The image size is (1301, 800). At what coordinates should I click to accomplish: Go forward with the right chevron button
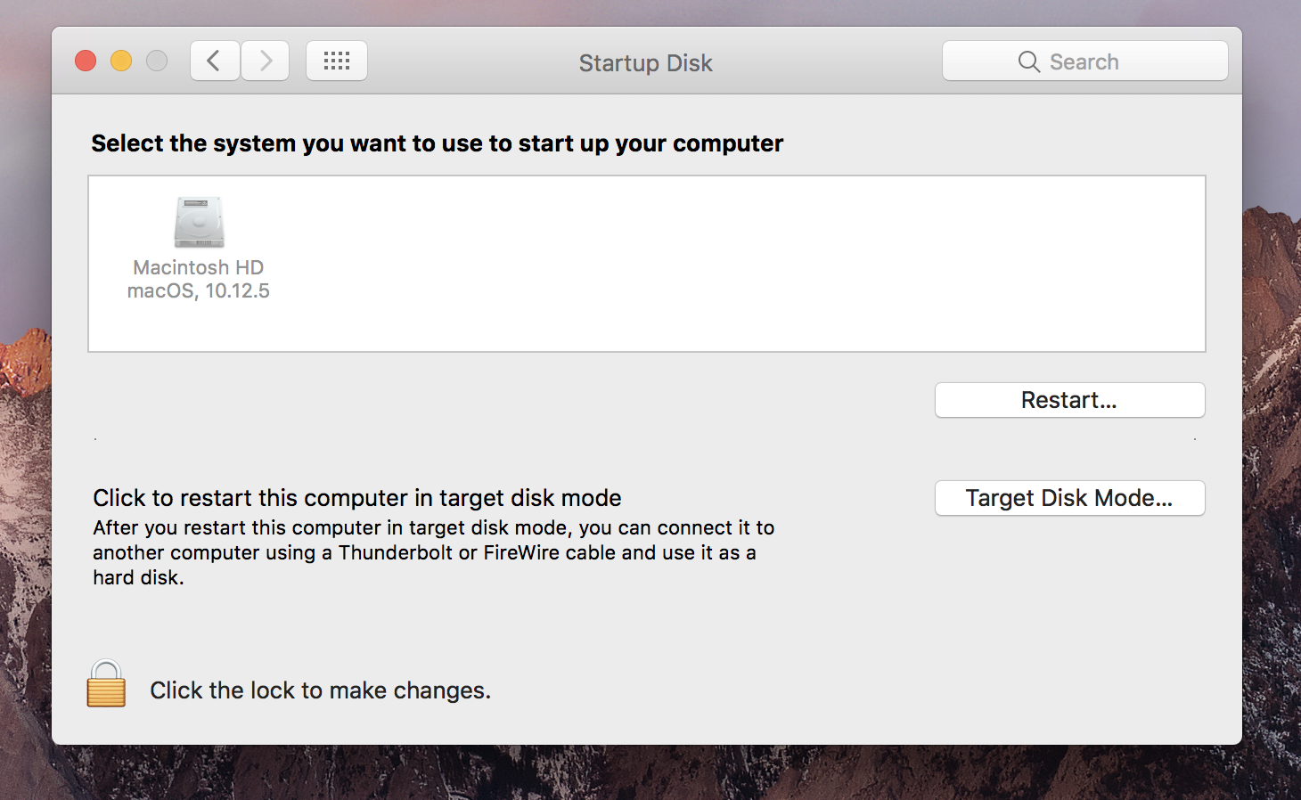pos(266,61)
